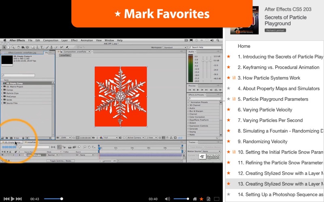Jump to first frame in Preview panel
Image resolution: width=324 pixels, height=202 pixels.
pos(190,90)
